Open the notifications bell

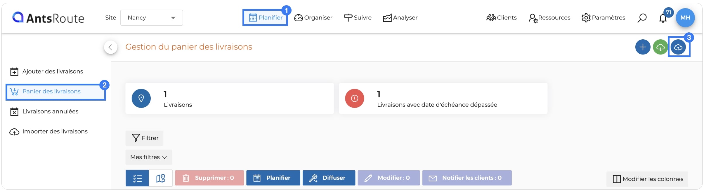click(x=663, y=18)
